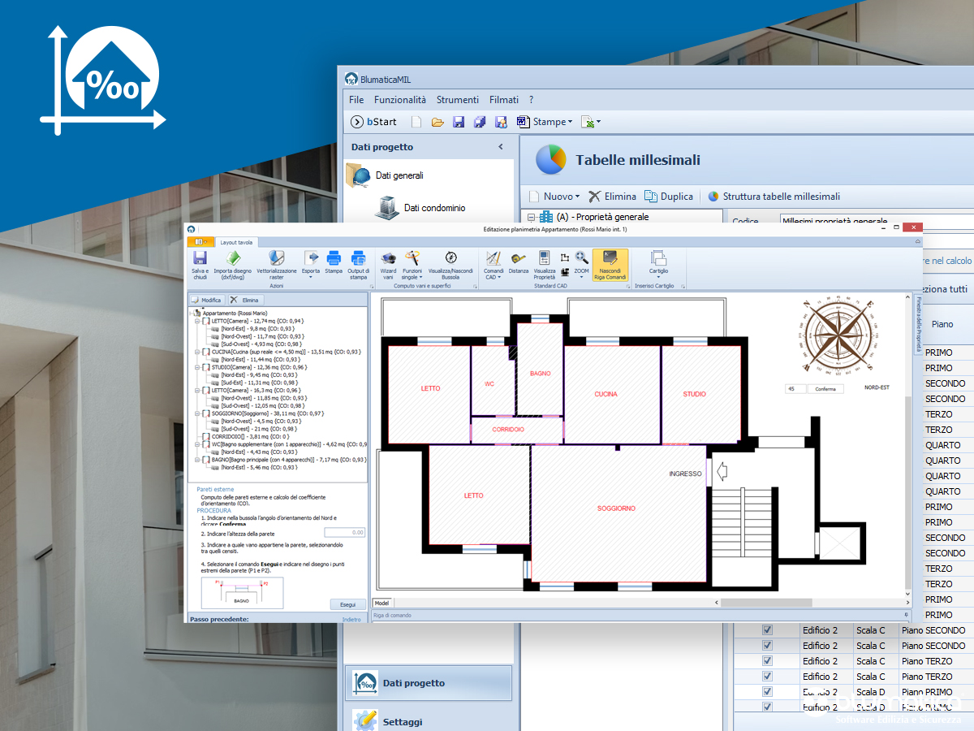
Task: Open the File menu in BlumaticaMIL
Action: (x=356, y=100)
